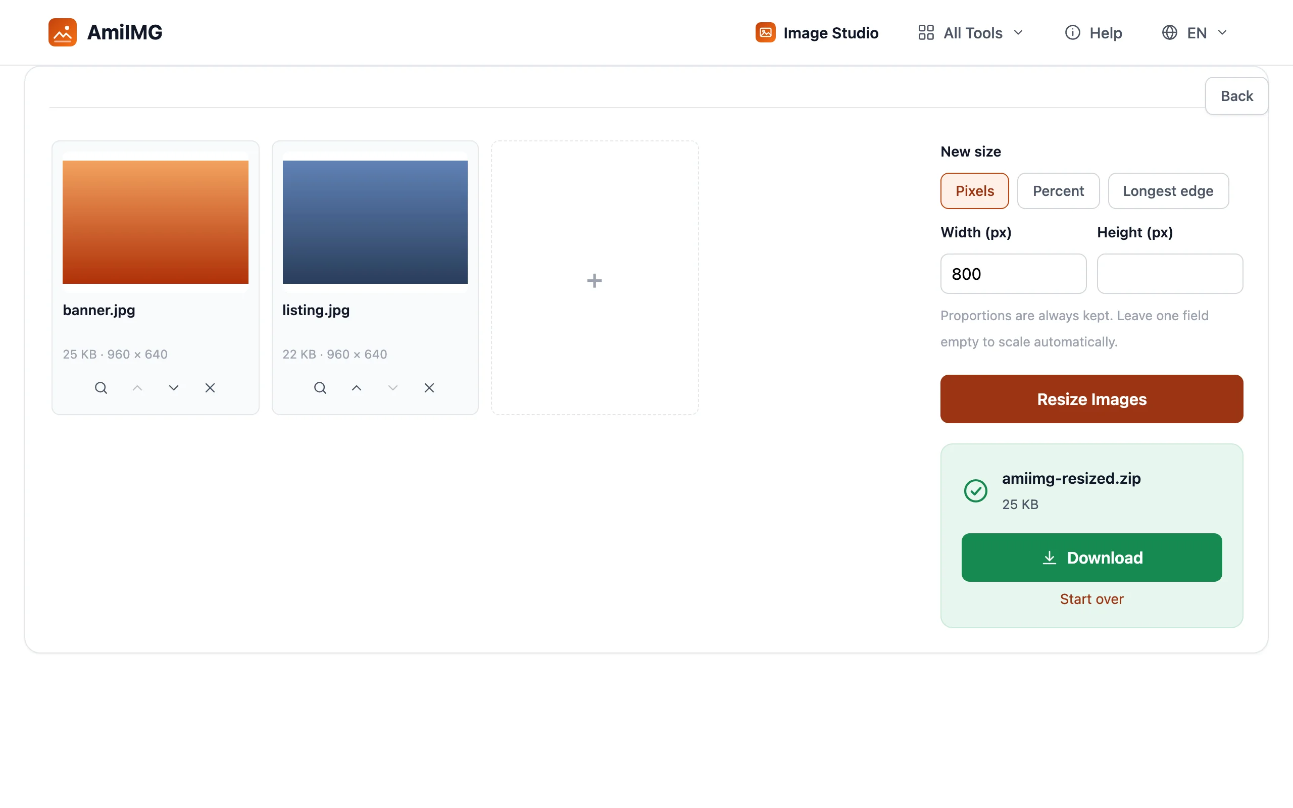The height and width of the screenshot is (808, 1293).
Task: Select the Pixels size mode
Action: 975,191
